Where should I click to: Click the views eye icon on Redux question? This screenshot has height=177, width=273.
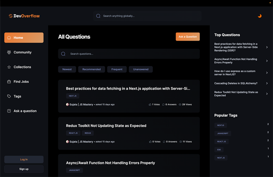(x=181, y=142)
